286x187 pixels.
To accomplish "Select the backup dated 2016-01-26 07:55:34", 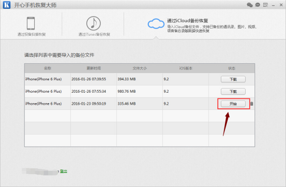I will click(x=140, y=91).
